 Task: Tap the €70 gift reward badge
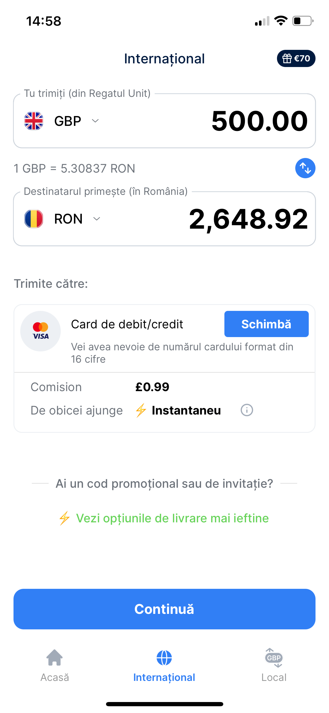(296, 58)
